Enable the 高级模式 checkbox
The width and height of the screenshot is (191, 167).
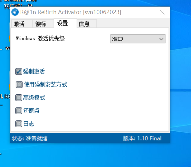click(x=19, y=98)
